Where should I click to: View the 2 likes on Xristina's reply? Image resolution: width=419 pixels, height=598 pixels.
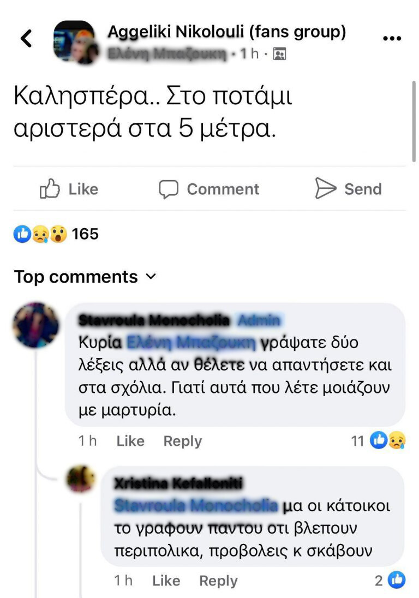[x=390, y=580]
